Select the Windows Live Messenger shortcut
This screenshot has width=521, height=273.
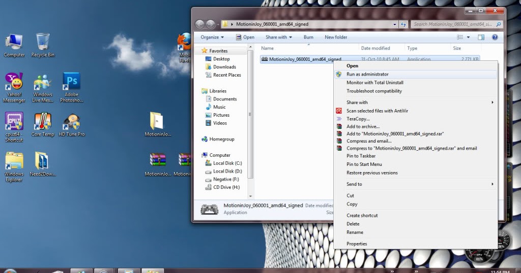pyautogui.click(x=43, y=87)
